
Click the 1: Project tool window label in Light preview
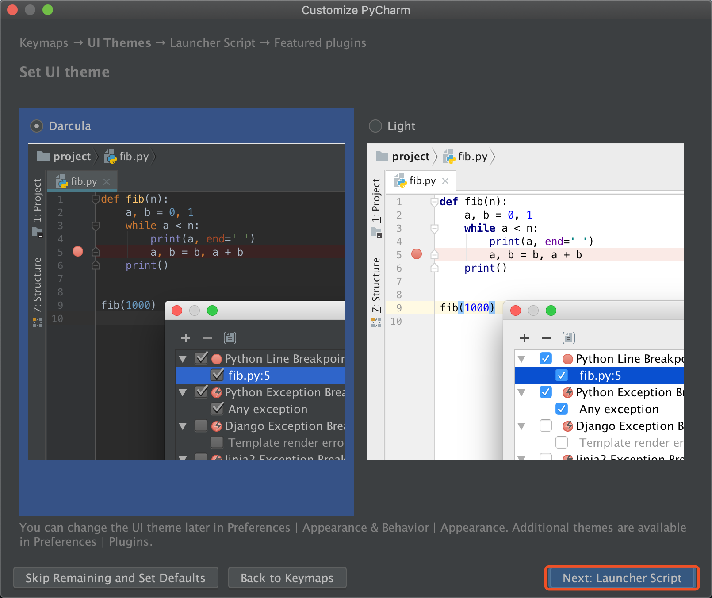click(376, 200)
